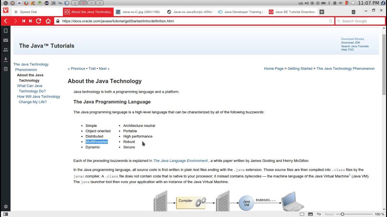This screenshot has height=217, width=387.
Task: Open the Download JDK link
Action: pyautogui.click(x=351, y=42)
